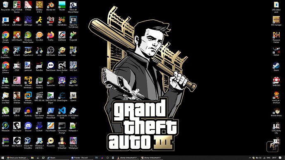Image resolution: width=285 pixels, height=160 pixels.
Task: Launch Left 4 Dead from desktop
Action: click(x=17, y=21)
